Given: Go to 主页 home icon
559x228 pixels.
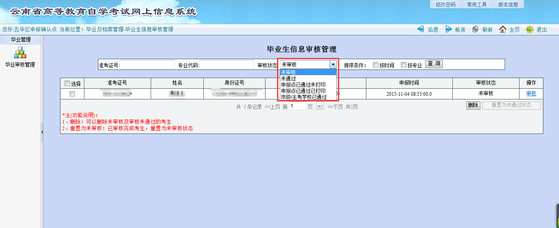Looking at the screenshot, I should (503, 29).
